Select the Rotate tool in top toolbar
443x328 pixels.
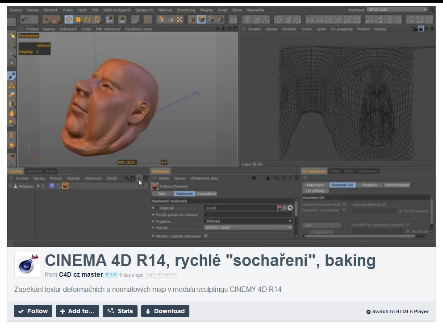click(88, 20)
